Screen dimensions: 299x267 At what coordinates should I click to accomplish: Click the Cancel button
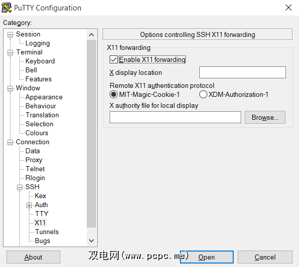(x=265, y=257)
